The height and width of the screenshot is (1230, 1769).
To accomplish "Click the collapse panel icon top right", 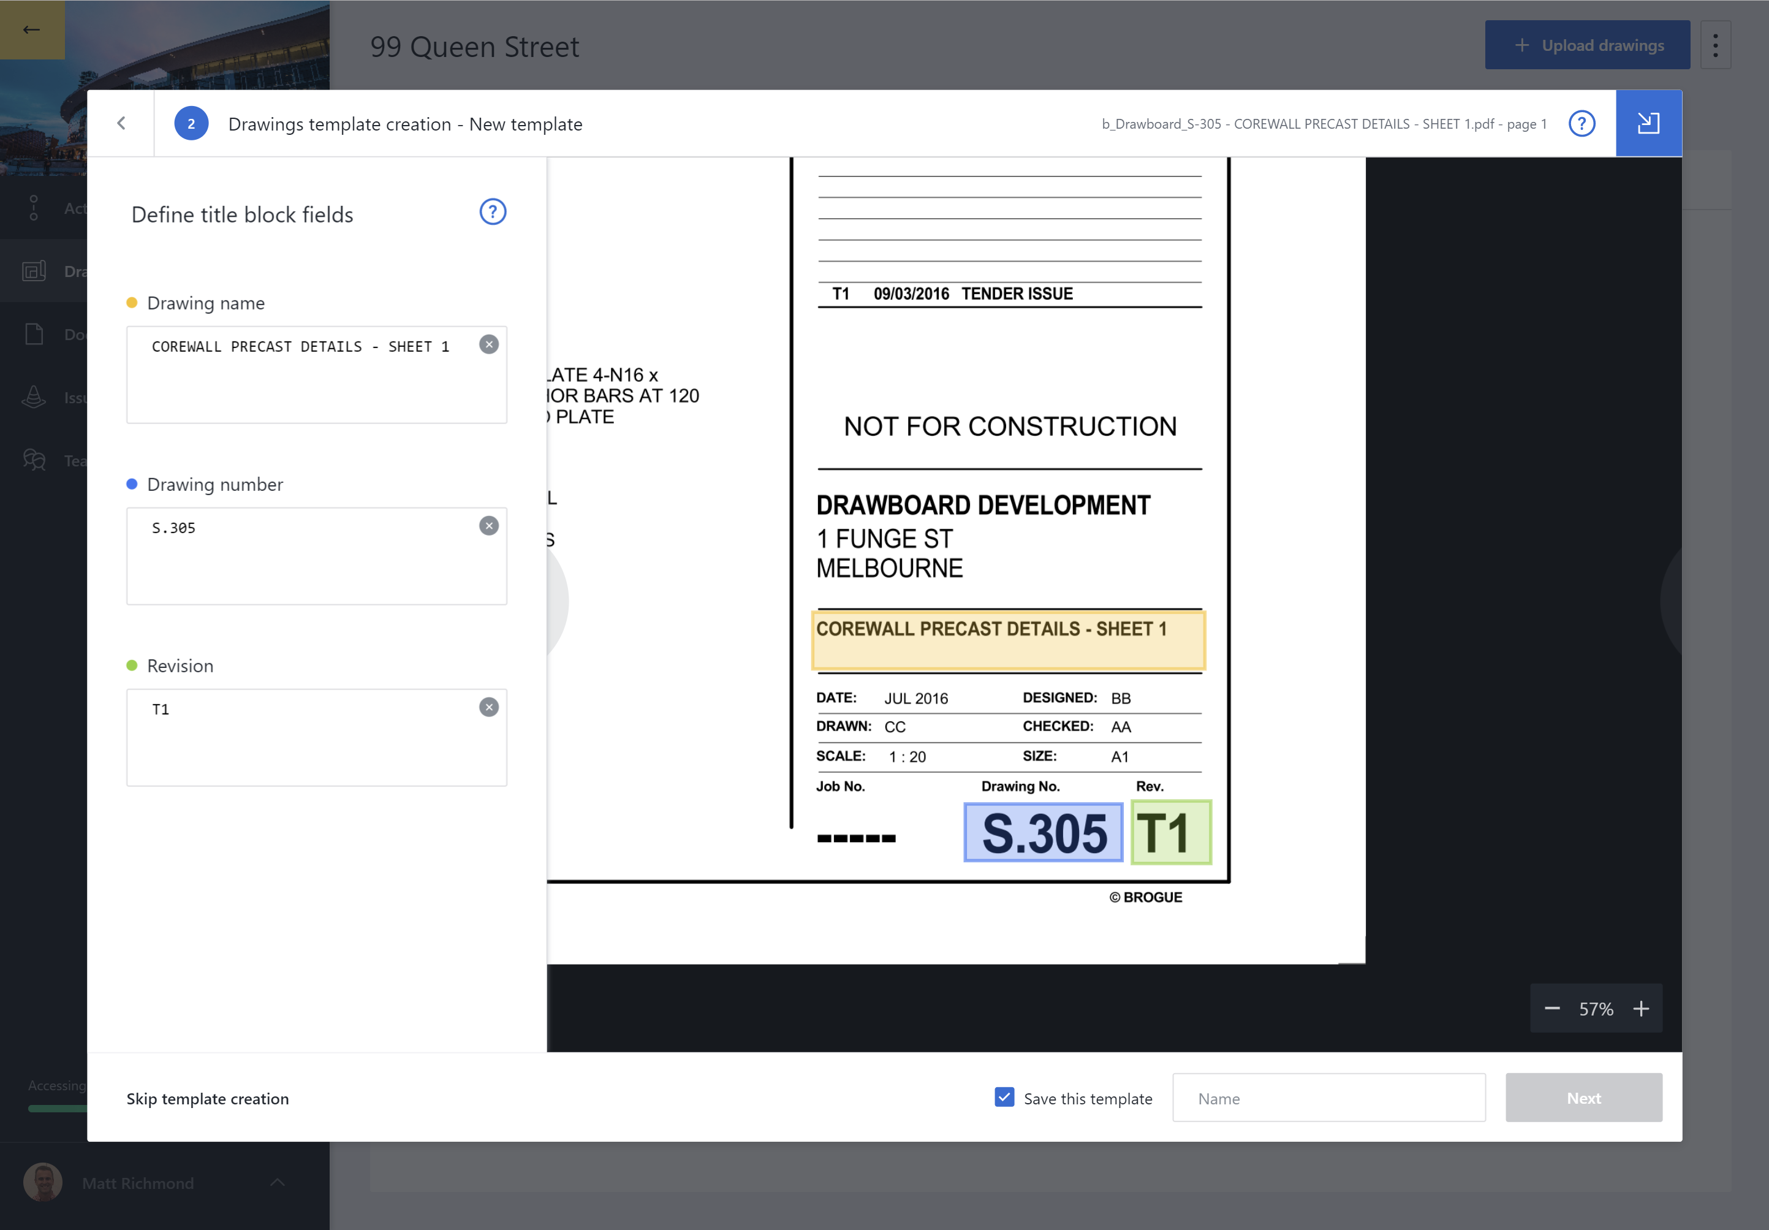I will click(1648, 123).
